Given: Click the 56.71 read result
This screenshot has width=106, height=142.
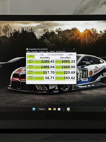Looking at the screenshot, I should [45, 78].
